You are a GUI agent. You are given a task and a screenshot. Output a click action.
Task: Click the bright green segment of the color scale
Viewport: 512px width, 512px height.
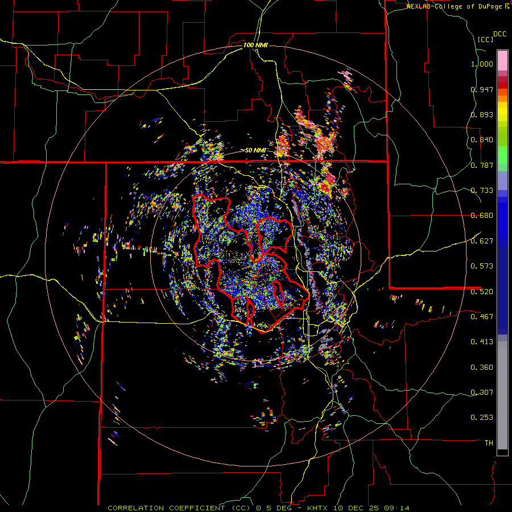[502, 155]
